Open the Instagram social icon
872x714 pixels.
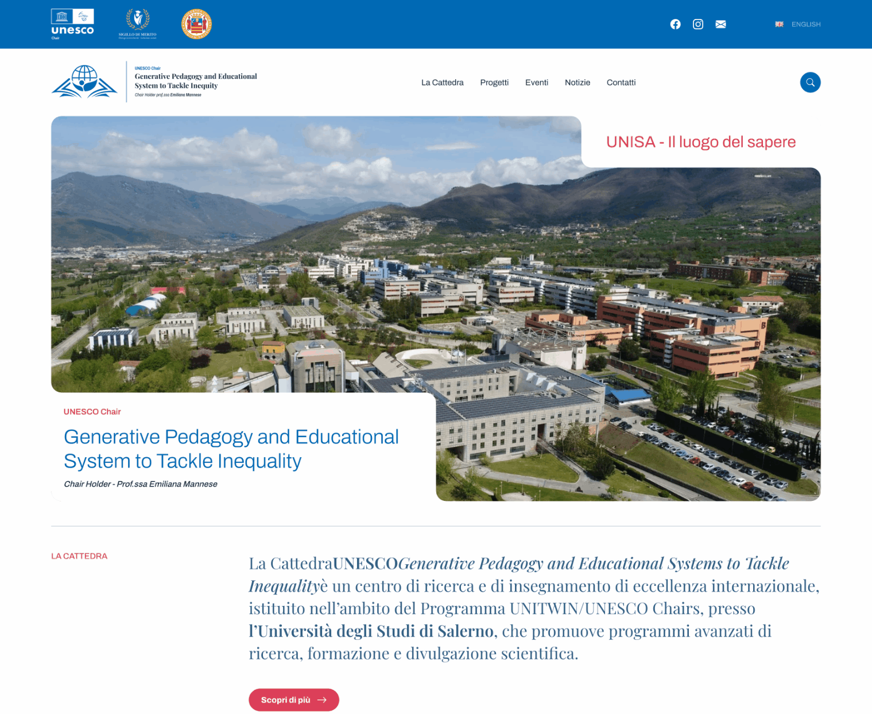pos(697,24)
